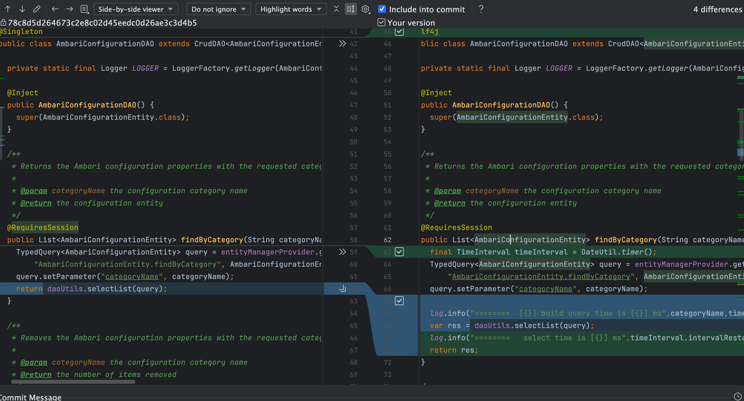
Task: Open help question mark icon
Action: 481,9
